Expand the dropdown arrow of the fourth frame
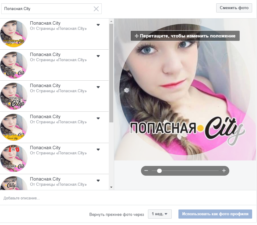 [98, 118]
